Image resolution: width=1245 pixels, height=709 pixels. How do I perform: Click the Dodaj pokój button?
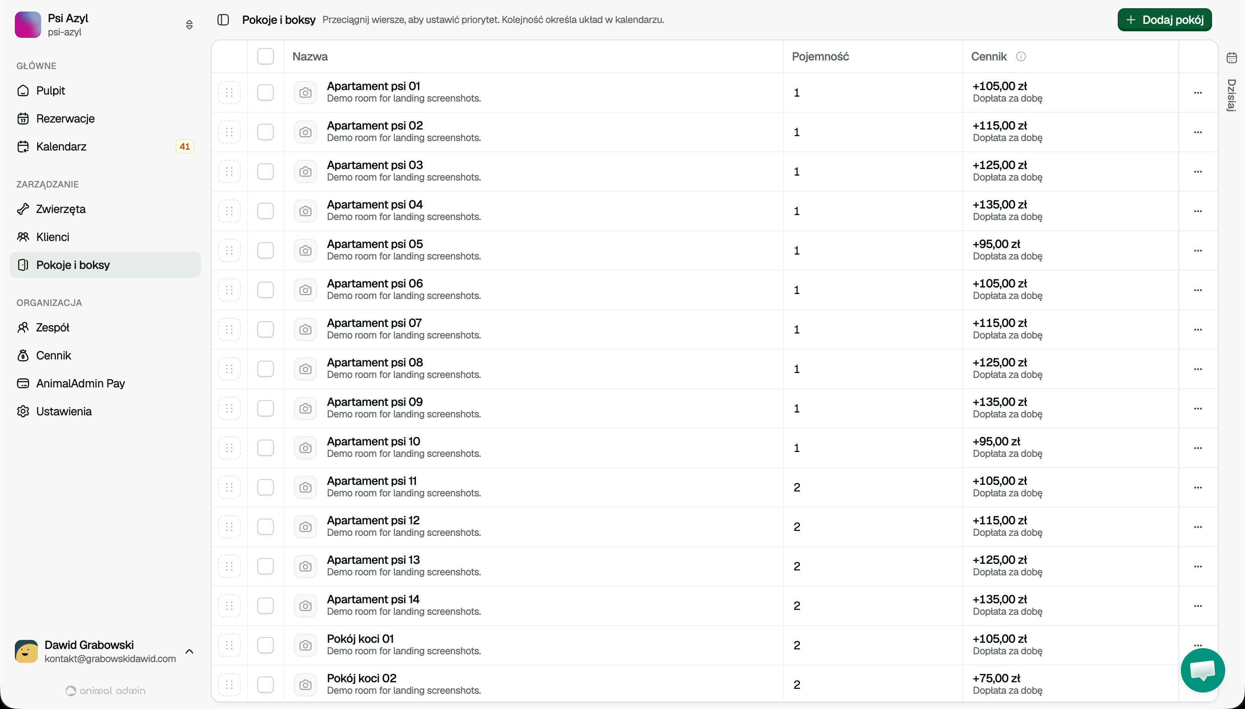point(1164,20)
